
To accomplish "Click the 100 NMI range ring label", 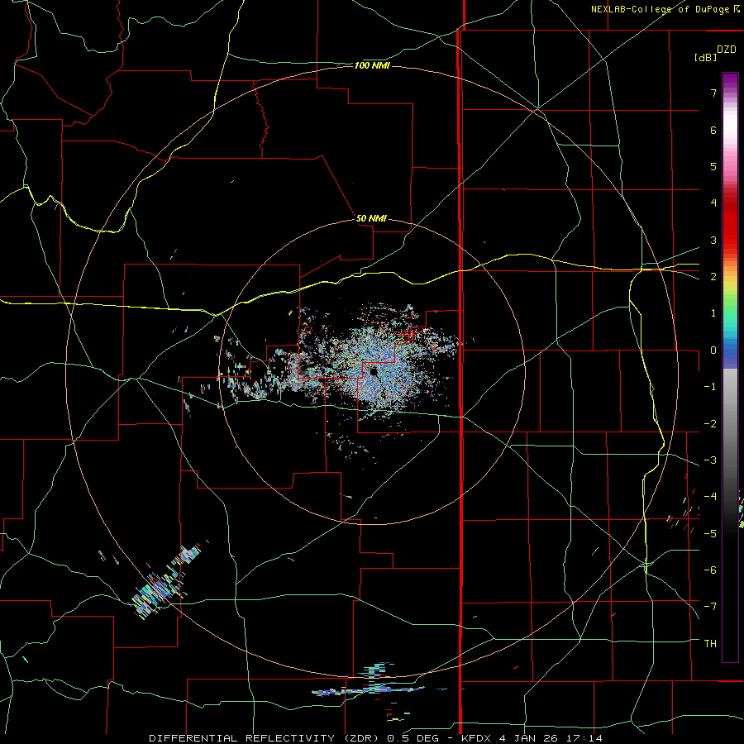I will coord(372,65).
